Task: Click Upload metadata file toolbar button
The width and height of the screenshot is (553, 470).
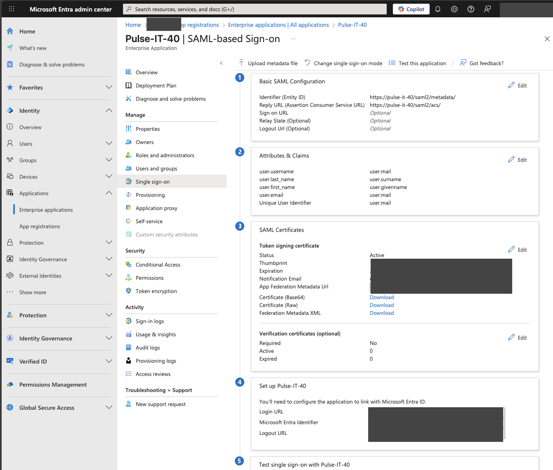Action: [268, 63]
